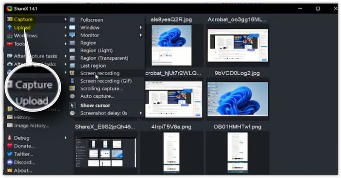Screen dimensions: 341x178
Task: Click the Twitter bird icon
Action: click(x=10, y=154)
